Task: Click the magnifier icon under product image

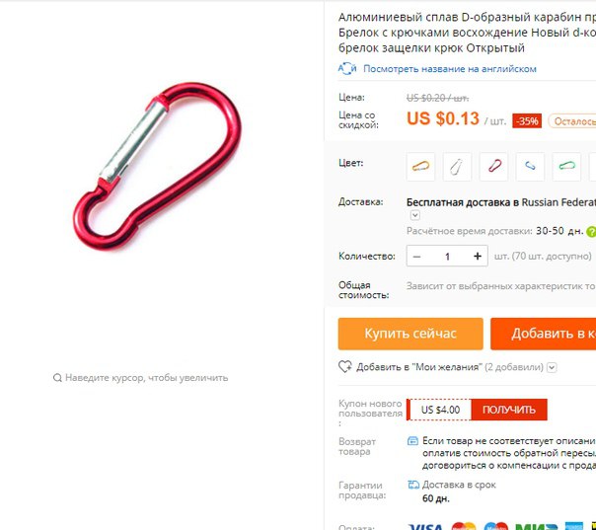Action: (57, 378)
